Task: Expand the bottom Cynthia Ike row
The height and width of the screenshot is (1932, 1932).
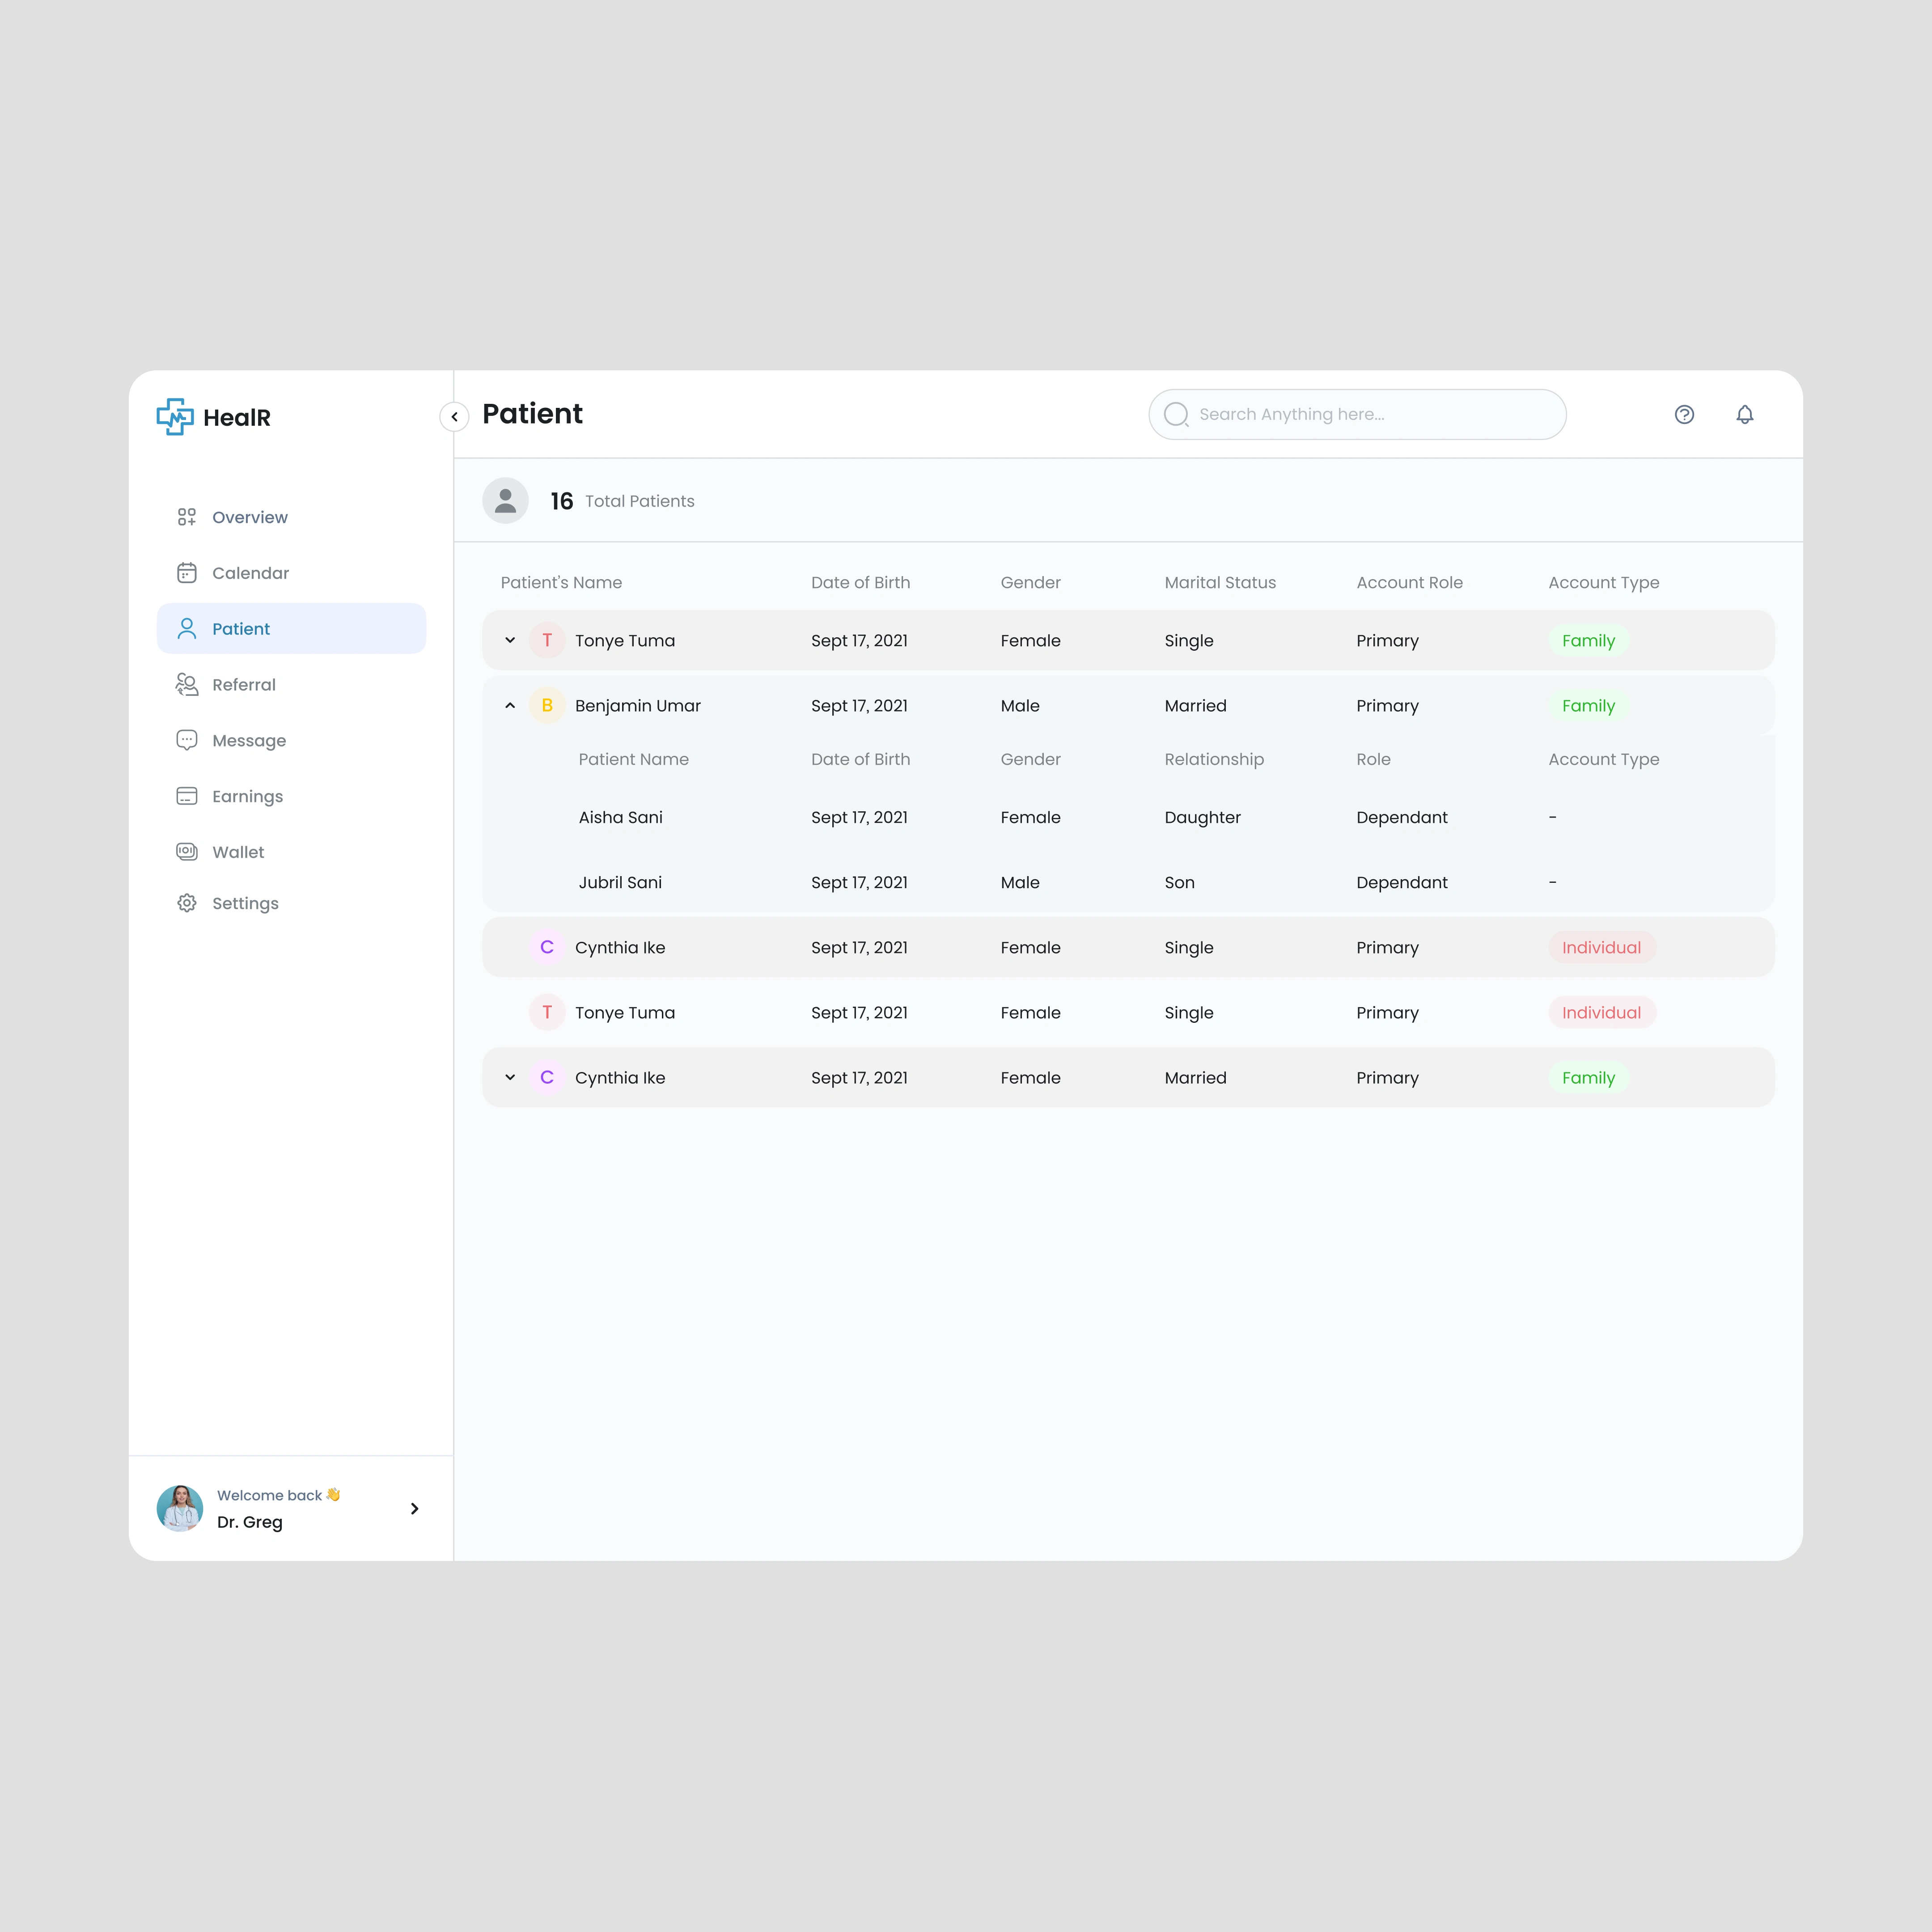Action: point(510,1077)
